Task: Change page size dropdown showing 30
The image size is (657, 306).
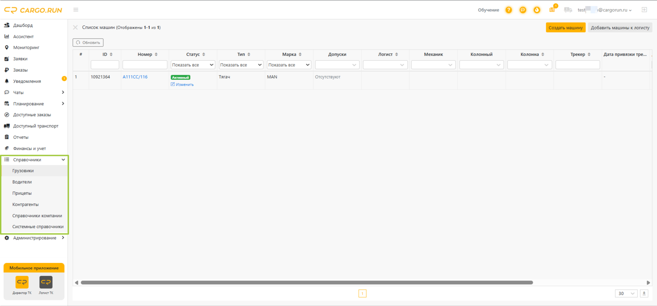Action: click(626, 293)
